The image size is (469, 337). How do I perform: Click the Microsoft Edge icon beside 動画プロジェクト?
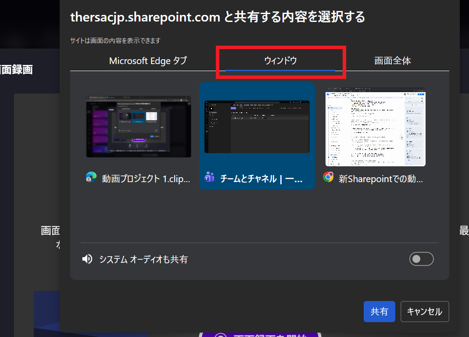tap(91, 177)
